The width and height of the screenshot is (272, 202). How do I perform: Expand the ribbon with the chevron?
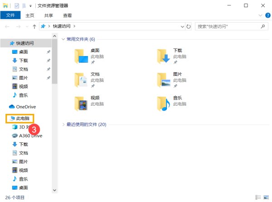pos(260,15)
